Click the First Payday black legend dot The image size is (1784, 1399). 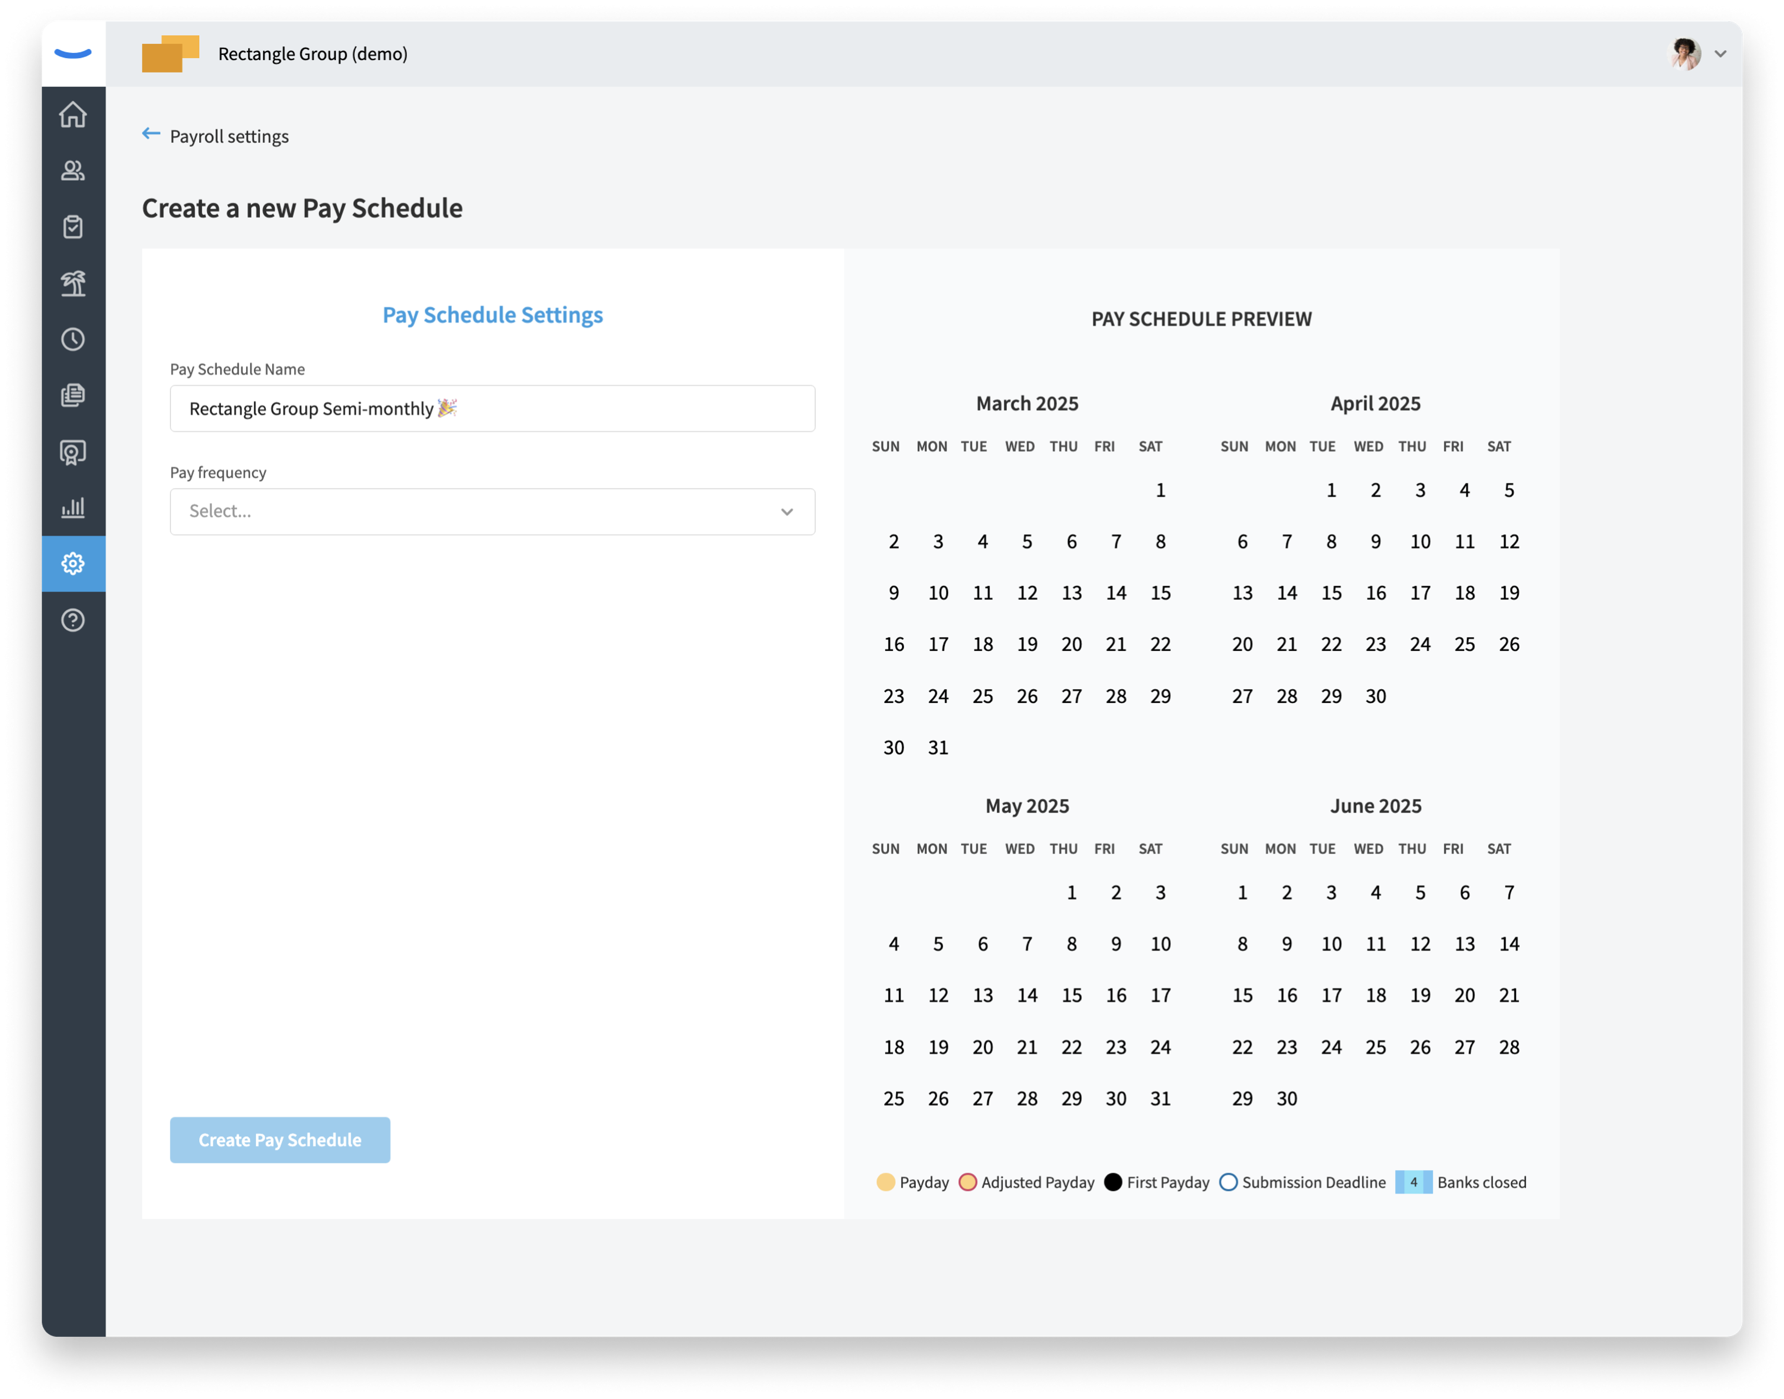[1112, 1182]
